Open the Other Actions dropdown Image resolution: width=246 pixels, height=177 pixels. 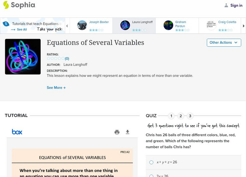tap(224, 42)
